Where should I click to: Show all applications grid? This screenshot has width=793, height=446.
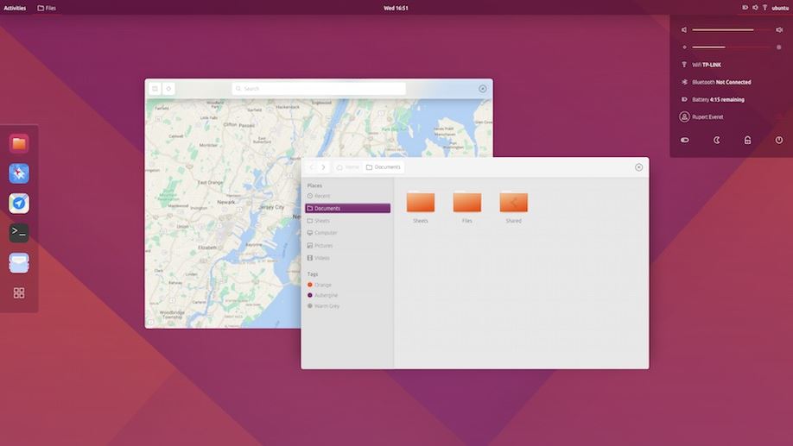coord(19,293)
